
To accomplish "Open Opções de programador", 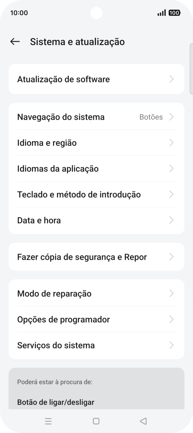I will coord(96,320).
